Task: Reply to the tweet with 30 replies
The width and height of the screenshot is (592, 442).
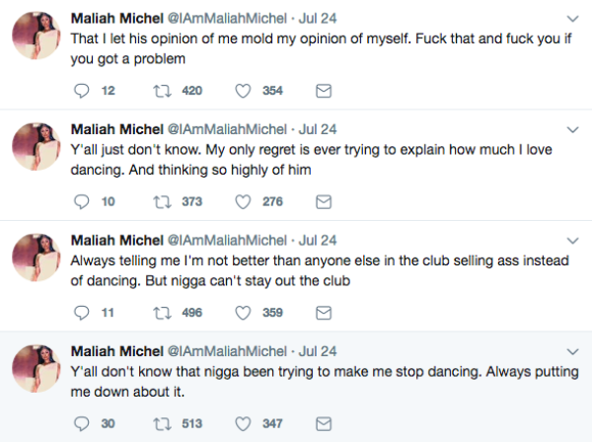Action: (83, 423)
